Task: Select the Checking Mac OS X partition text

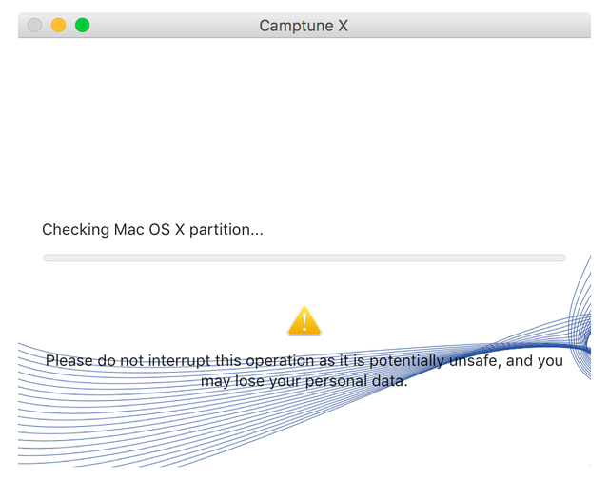Action: (x=152, y=230)
